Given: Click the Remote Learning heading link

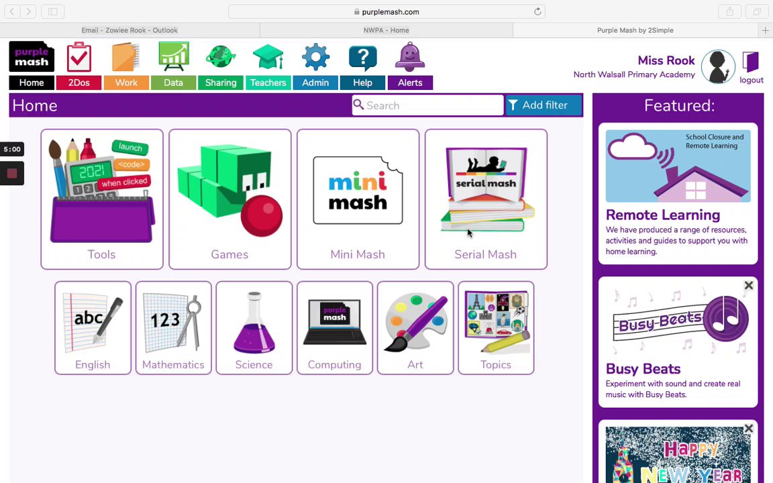Looking at the screenshot, I should tap(662, 215).
